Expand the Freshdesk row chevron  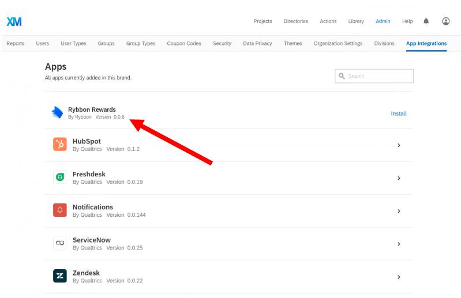(x=399, y=178)
